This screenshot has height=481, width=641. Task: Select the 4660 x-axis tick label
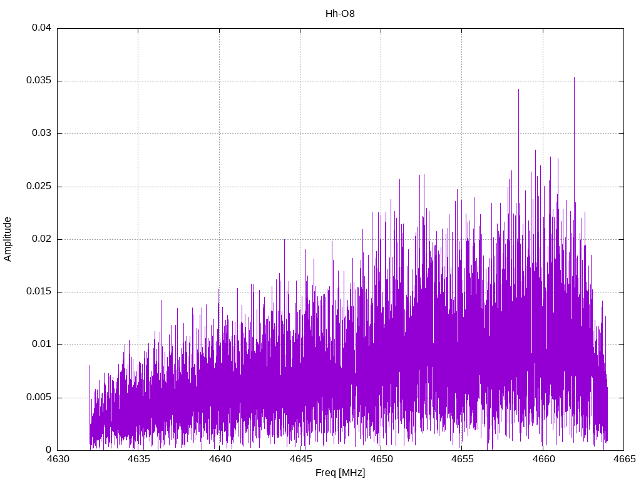click(x=542, y=459)
